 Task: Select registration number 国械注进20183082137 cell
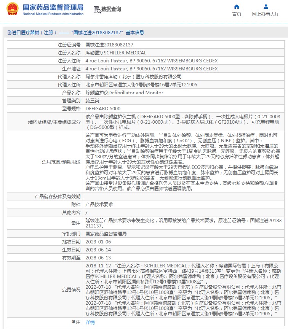click(x=109, y=45)
